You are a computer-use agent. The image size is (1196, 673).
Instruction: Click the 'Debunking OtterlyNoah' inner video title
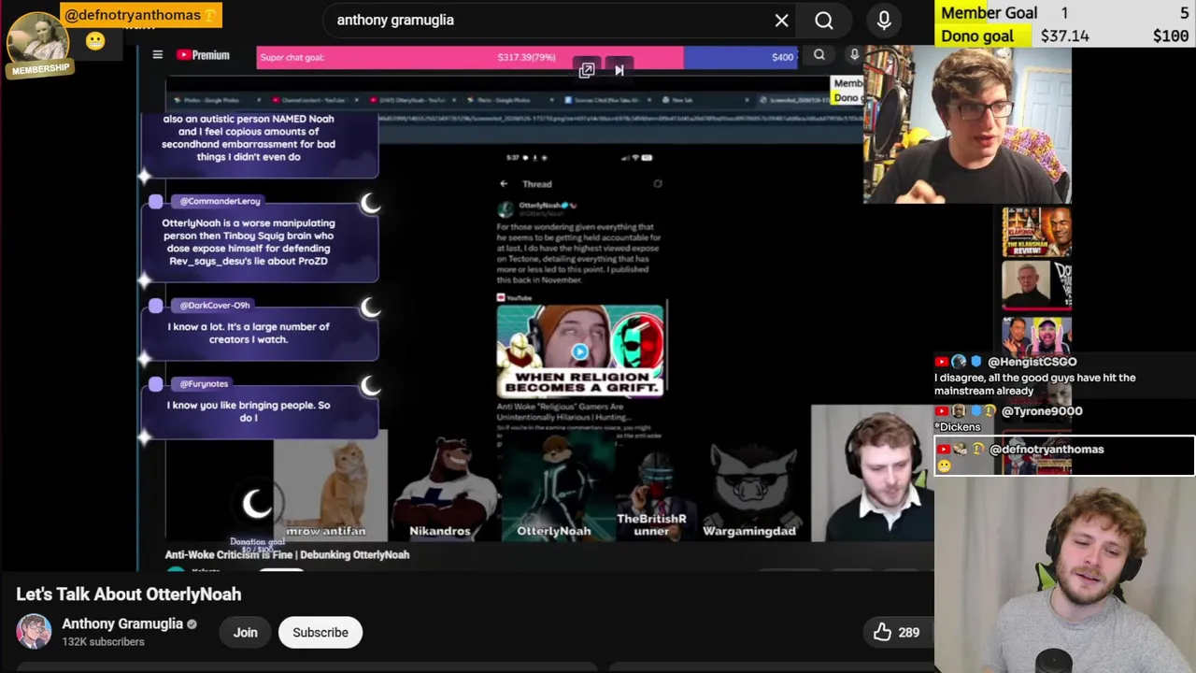tap(288, 554)
